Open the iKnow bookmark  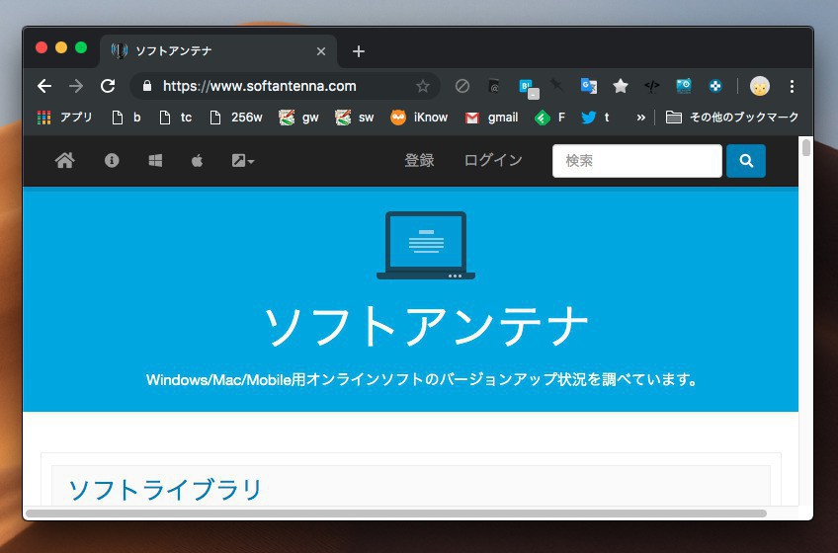(419, 117)
